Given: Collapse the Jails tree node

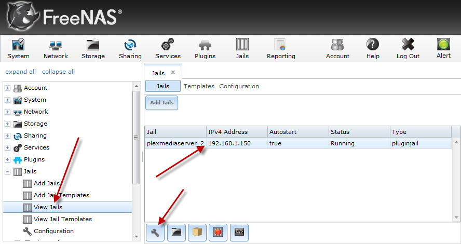Looking at the screenshot, I should pyautogui.click(x=8, y=172).
